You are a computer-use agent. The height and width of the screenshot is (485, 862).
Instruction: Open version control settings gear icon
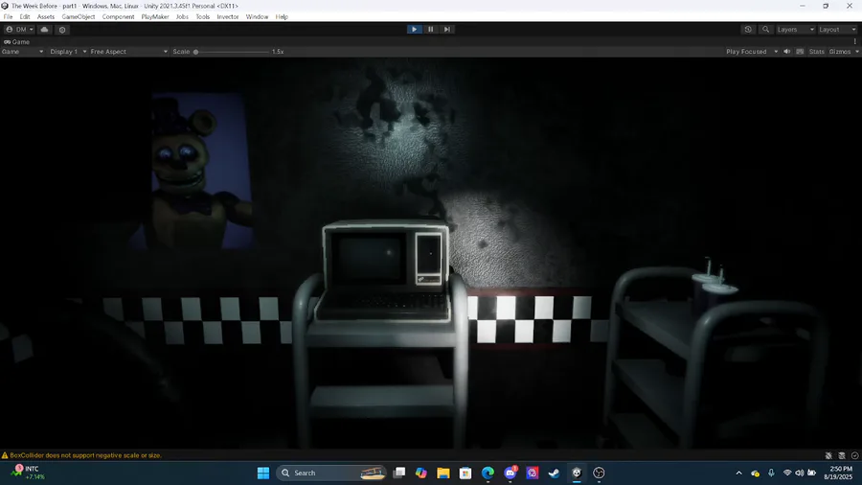coord(62,29)
